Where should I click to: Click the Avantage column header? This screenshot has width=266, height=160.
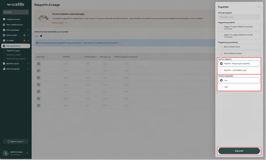(x=40, y=57)
